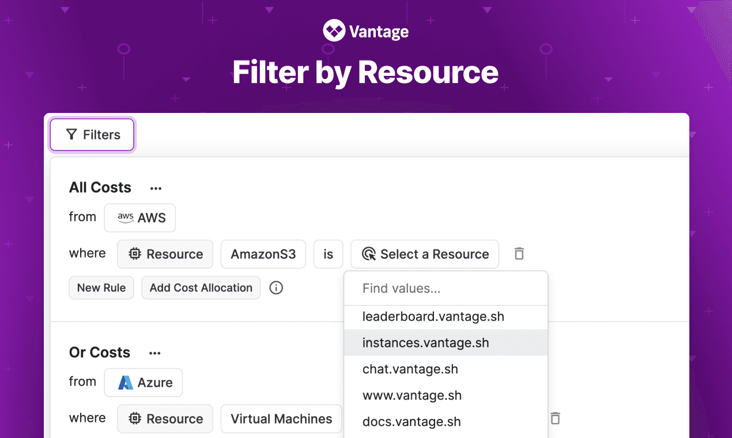The height and width of the screenshot is (438, 732).
Task: Select leaderboard.vantage.sh from the dropdown
Action: (434, 316)
